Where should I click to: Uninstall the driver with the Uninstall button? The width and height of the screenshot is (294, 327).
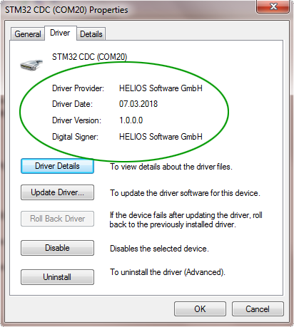pyautogui.click(x=57, y=277)
